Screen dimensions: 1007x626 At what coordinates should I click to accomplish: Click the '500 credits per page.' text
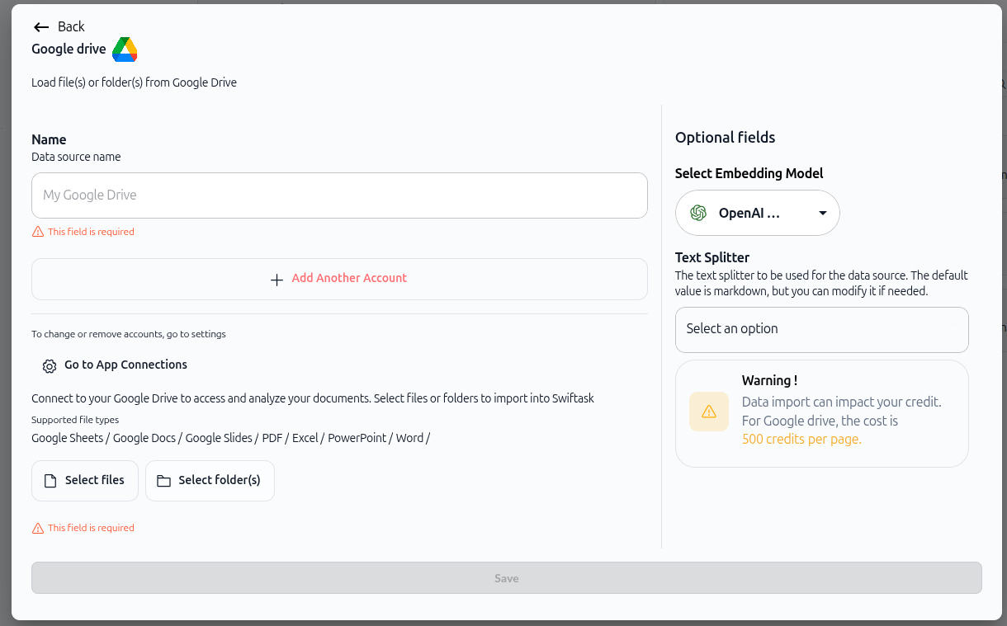[801, 439]
